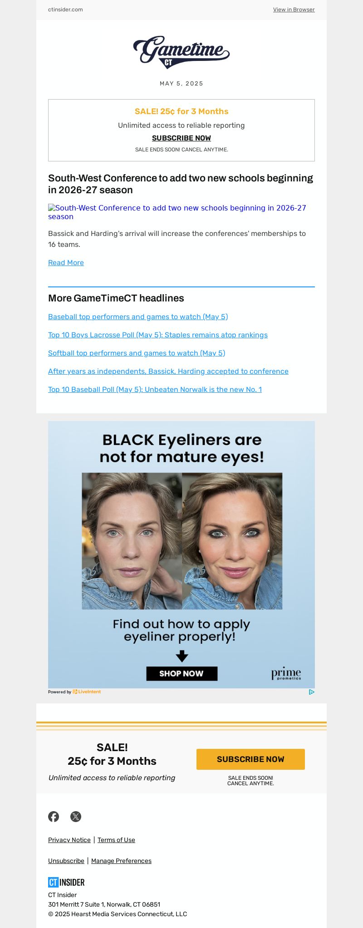Click the LiveIntent logo under the ad
The height and width of the screenshot is (928, 363).
[87, 692]
